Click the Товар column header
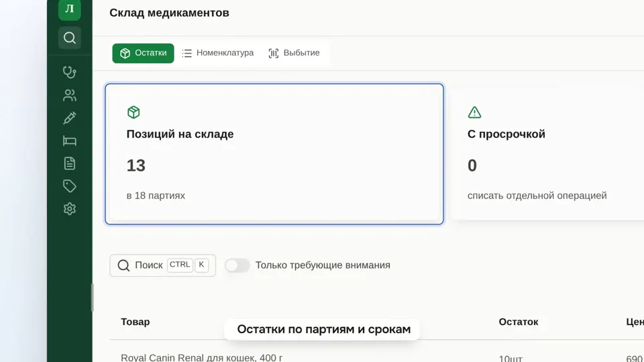The width and height of the screenshot is (644, 362). click(135, 322)
